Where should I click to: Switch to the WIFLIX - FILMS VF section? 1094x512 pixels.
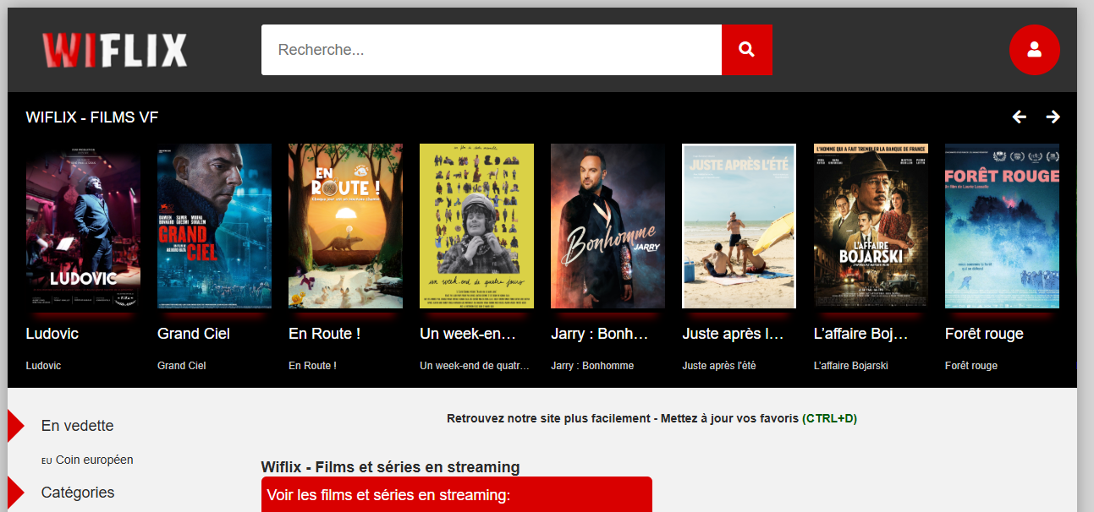[x=92, y=117]
